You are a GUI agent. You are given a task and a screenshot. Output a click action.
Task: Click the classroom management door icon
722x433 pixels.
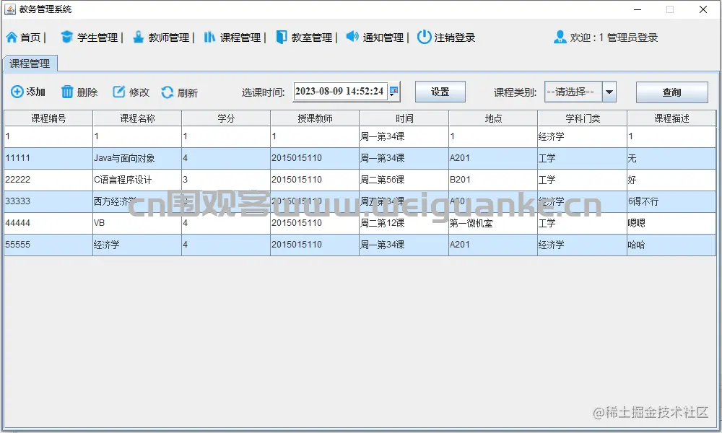tap(282, 37)
